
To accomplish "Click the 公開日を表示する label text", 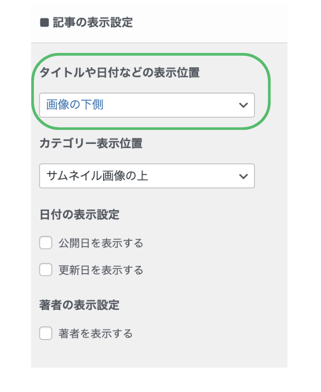I will click(x=101, y=243).
